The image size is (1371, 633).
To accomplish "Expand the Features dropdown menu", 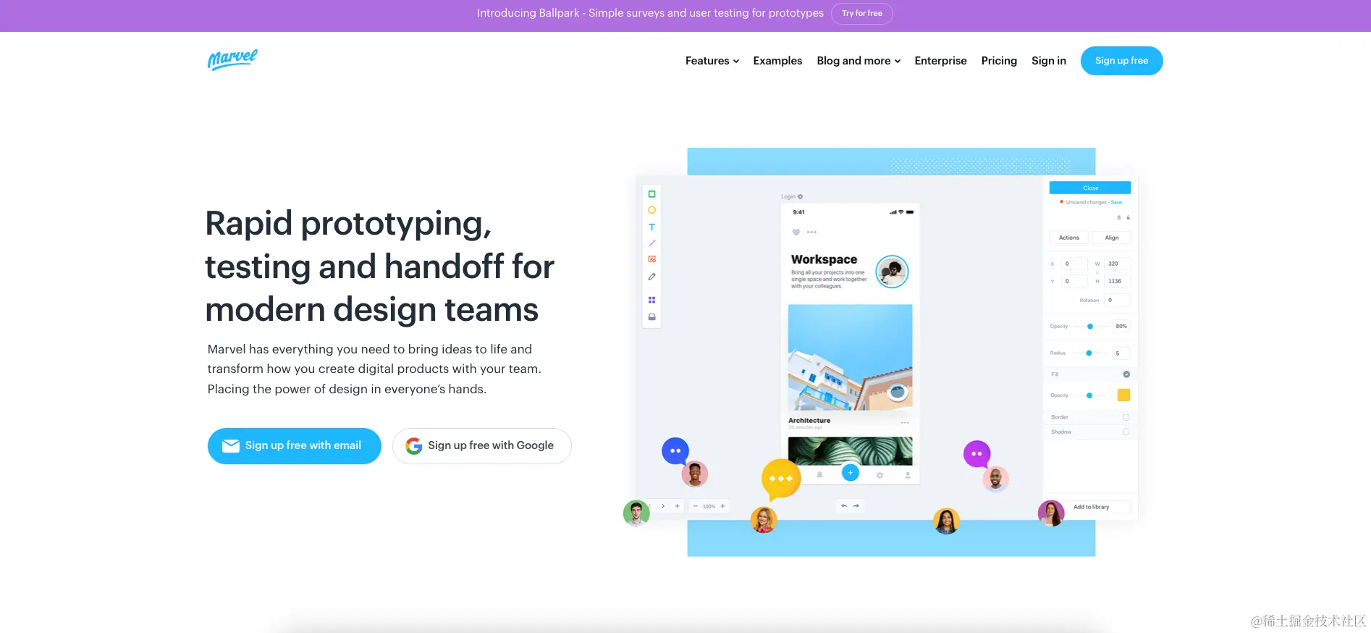I will click(x=712, y=61).
